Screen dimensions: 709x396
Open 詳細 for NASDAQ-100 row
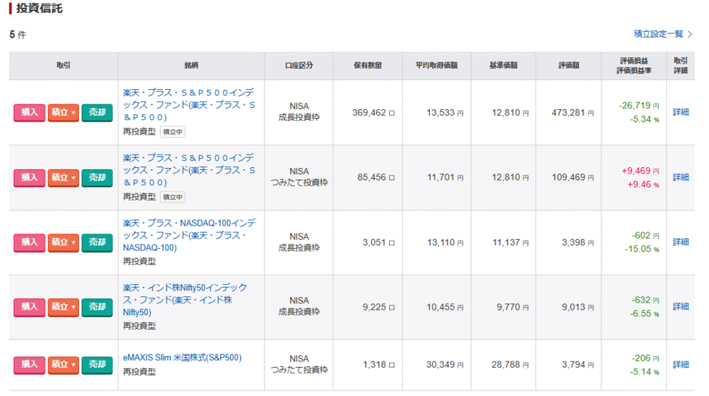click(x=681, y=242)
